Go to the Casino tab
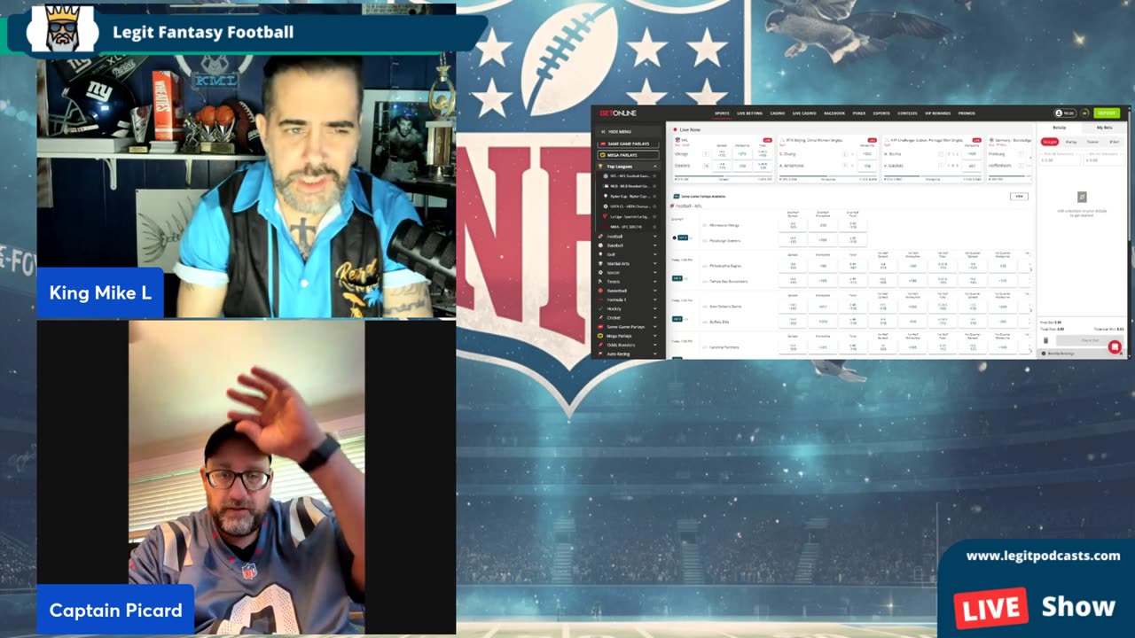1135x638 pixels. 778,113
